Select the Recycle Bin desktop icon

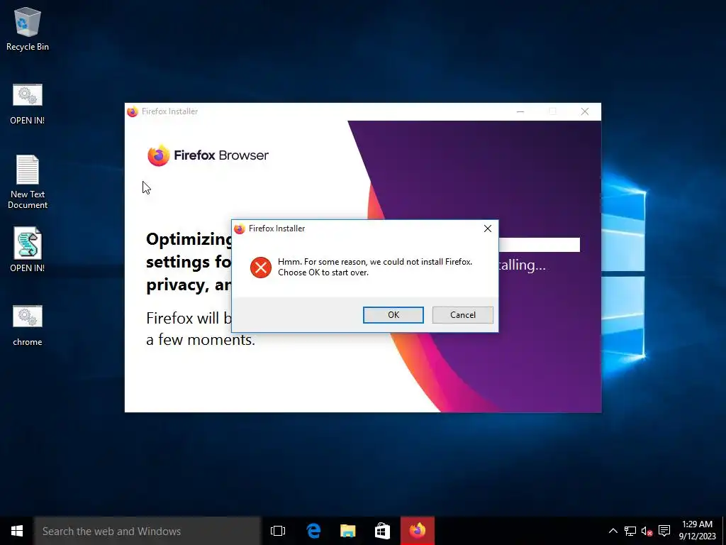tap(28, 28)
